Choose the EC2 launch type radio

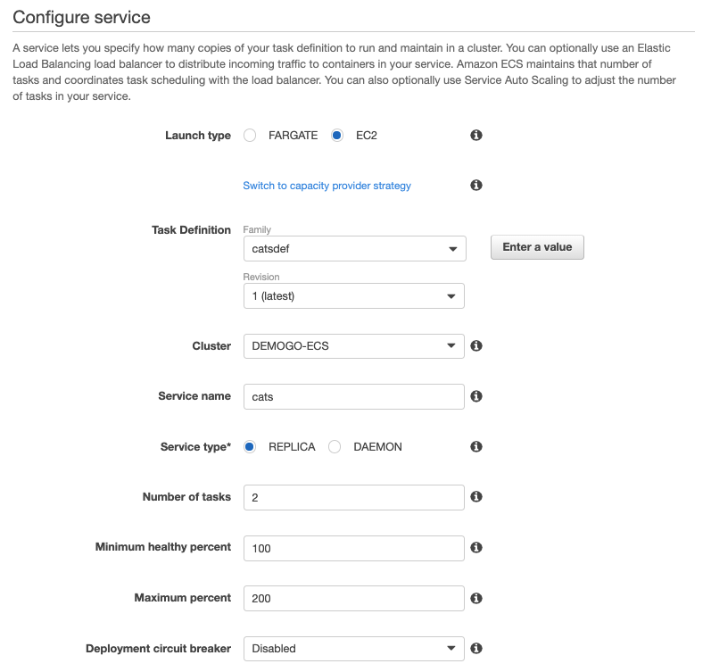(x=337, y=136)
